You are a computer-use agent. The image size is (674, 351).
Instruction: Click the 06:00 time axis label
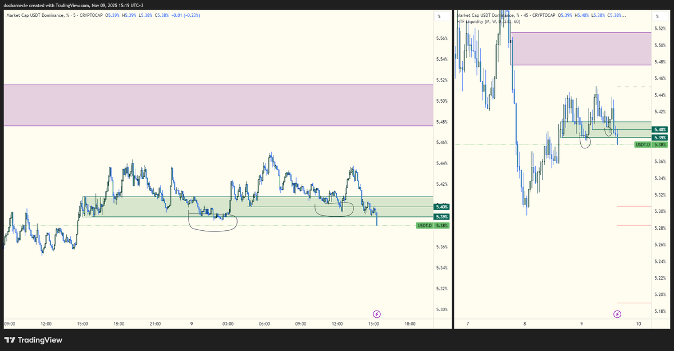pos(265,324)
